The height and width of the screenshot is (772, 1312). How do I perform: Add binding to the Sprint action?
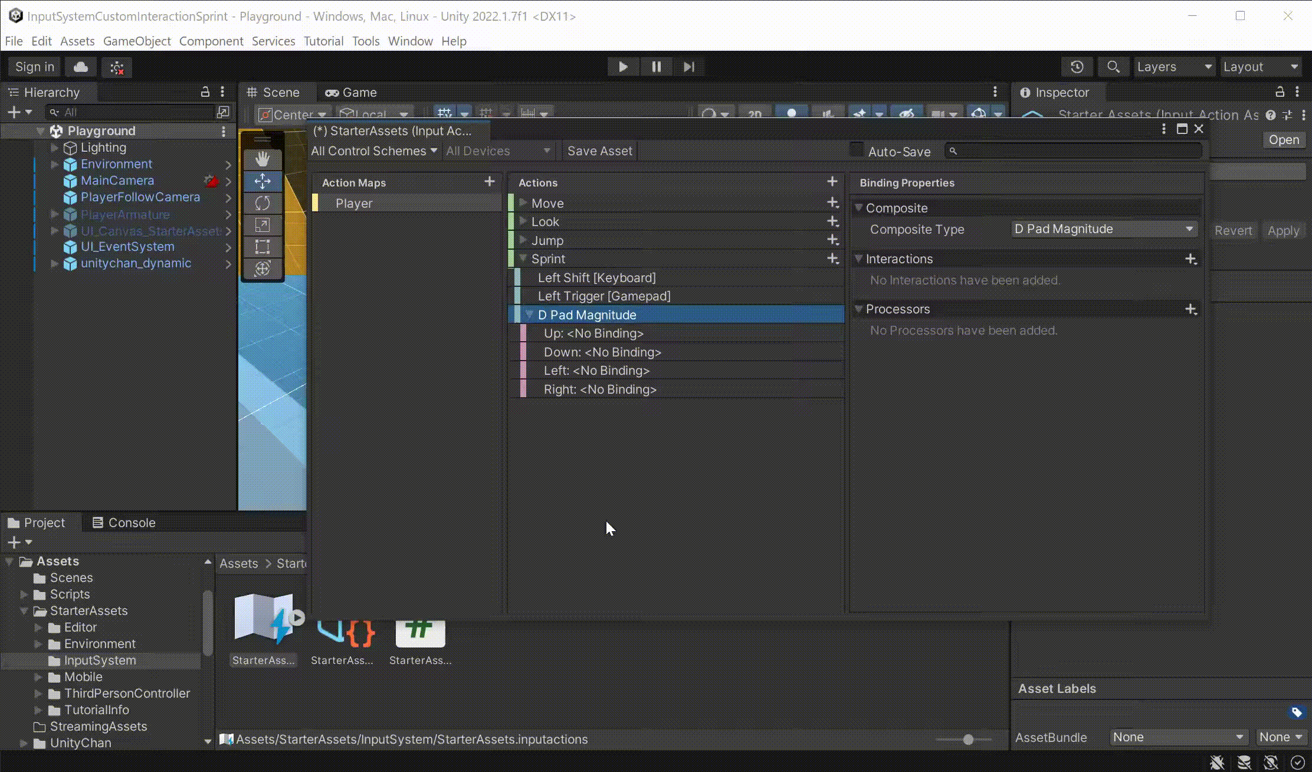pyautogui.click(x=832, y=259)
